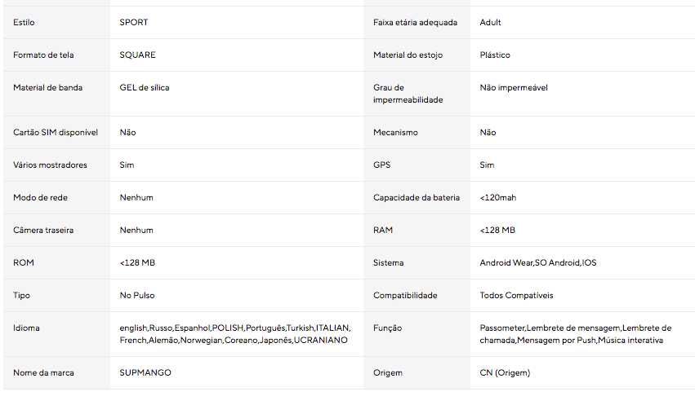Click the "Faixa etária adequada" label
The width and height of the screenshot is (695, 396).
[416, 23]
